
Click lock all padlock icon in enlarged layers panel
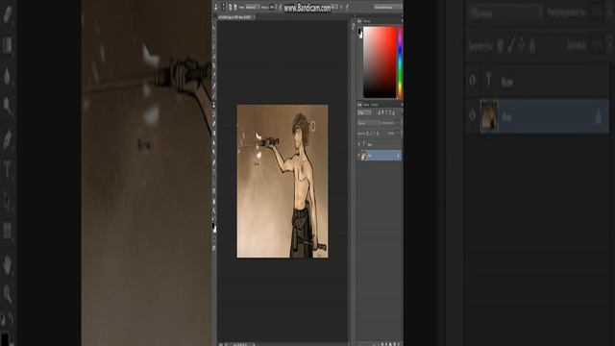click(532, 46)
